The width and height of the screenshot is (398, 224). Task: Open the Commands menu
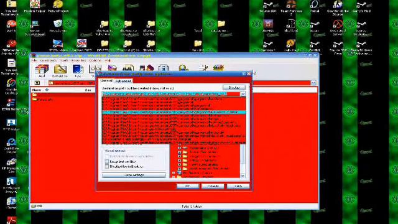pos(49,60)
